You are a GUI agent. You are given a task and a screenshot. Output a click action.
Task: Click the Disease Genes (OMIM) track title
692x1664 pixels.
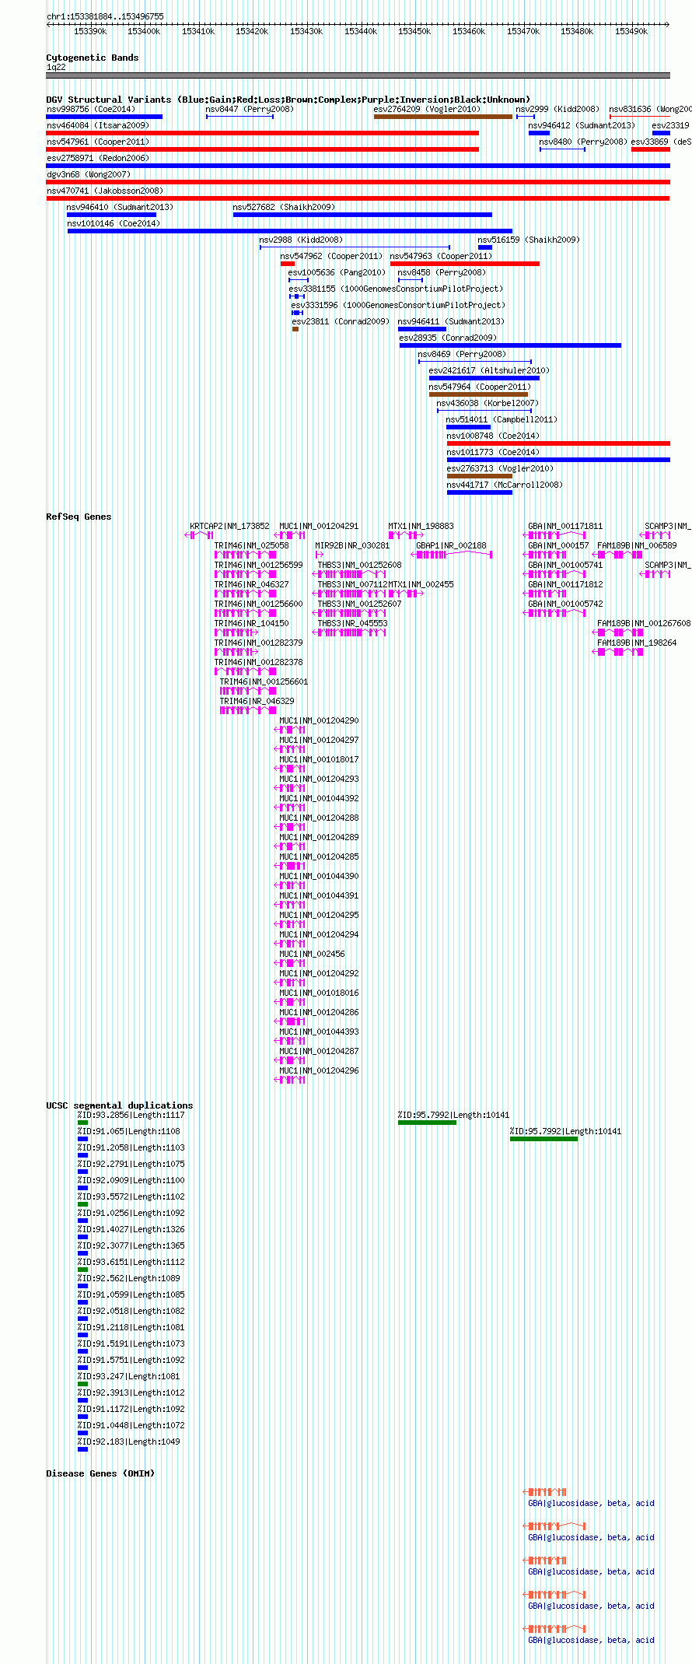100,1473
